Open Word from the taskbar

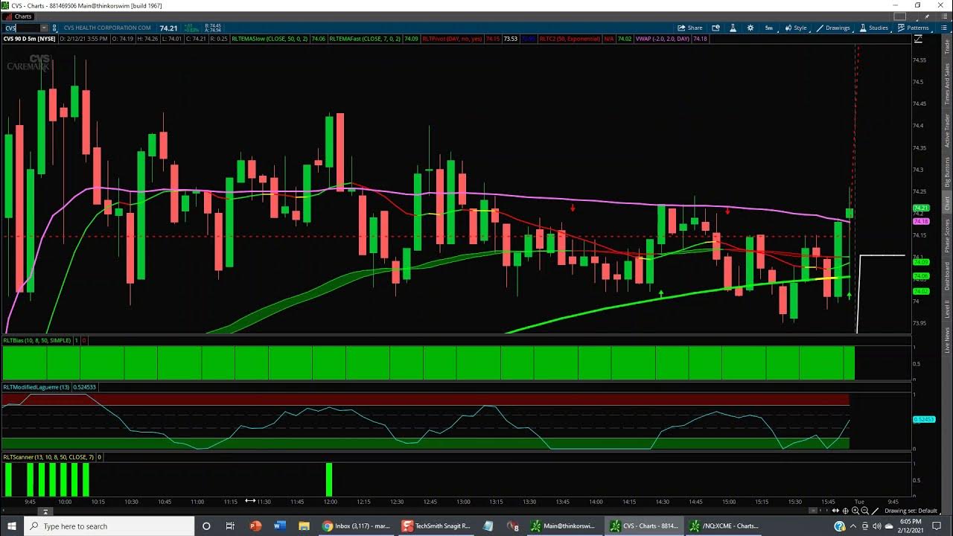pyautogui.click(x=279, y=526)
